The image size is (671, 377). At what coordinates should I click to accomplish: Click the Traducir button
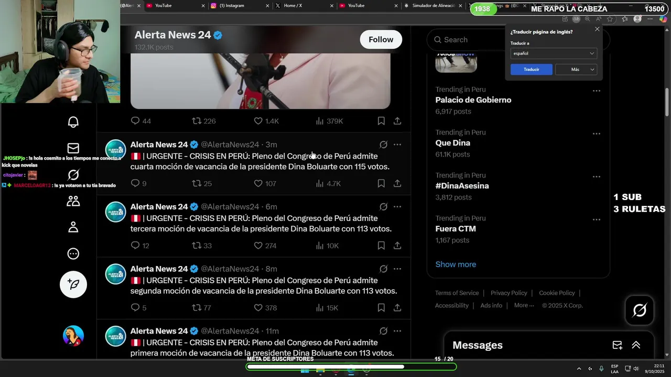(532, 70)
